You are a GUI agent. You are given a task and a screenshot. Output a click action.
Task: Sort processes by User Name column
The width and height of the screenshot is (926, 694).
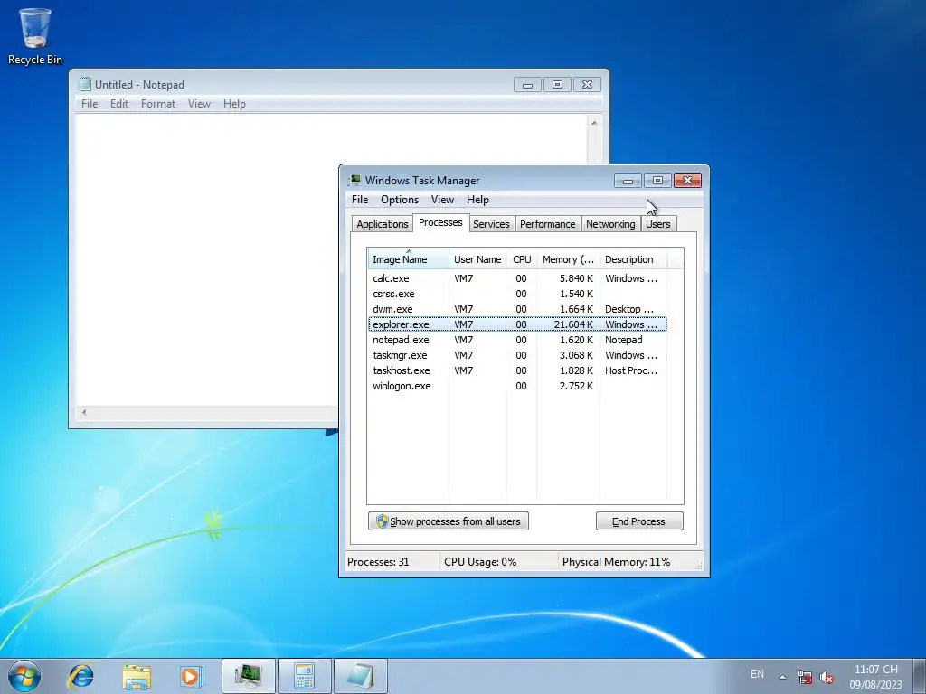[x=477, y=259]
